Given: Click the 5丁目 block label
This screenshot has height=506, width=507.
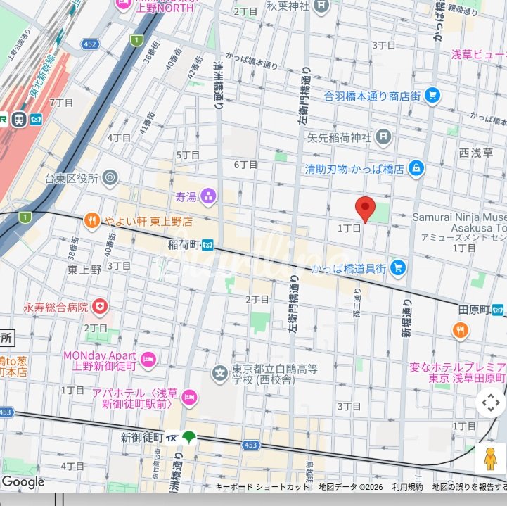Looking at the screenshot, I should (x=188, y=155).
